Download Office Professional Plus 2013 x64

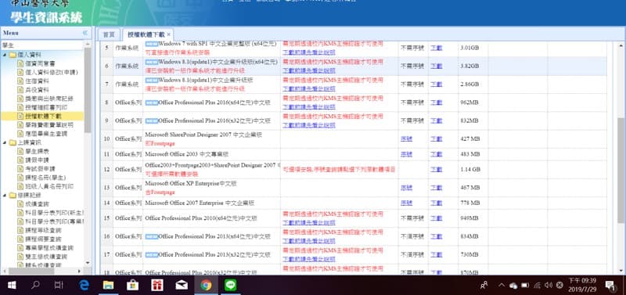(437, 236)
